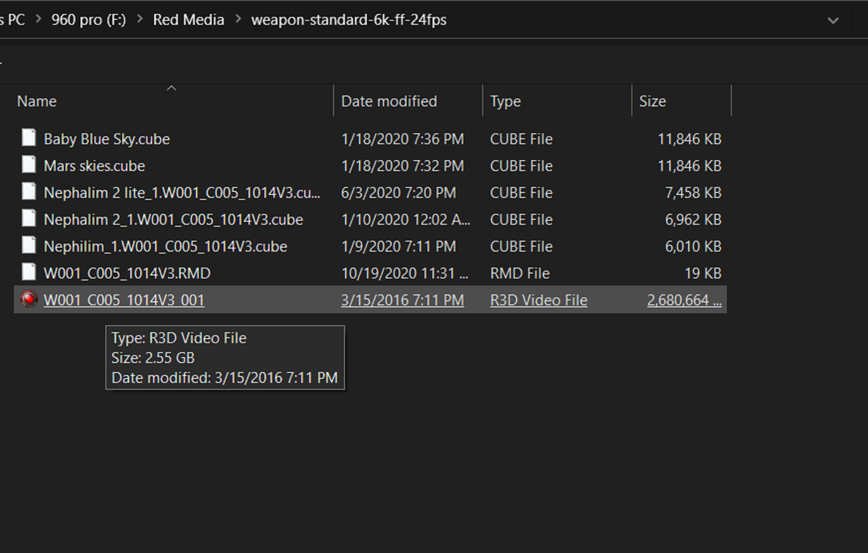
Task: Click weapon-standard-6k-ff-24fps breadcrumb
Action: (x=349, y=19)
